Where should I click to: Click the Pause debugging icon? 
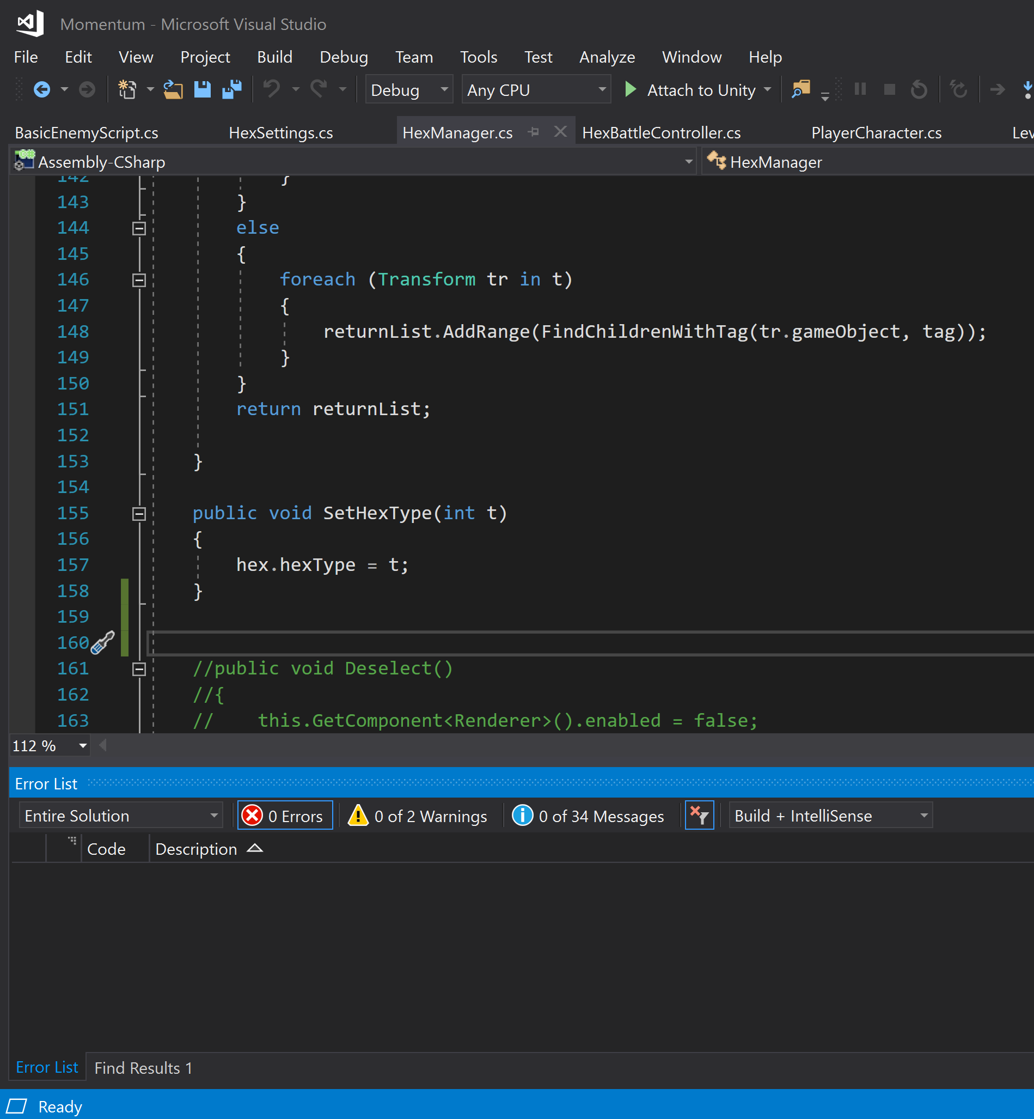tap(860, 89)
